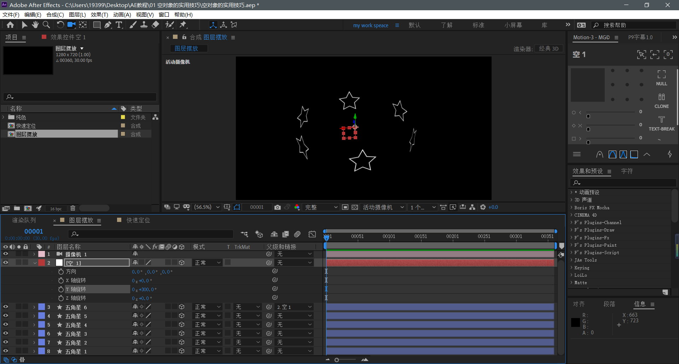Viewport: 679px width, 364px height.
Task: Select the Puppet Pin tool
Action: pos(183,25)
